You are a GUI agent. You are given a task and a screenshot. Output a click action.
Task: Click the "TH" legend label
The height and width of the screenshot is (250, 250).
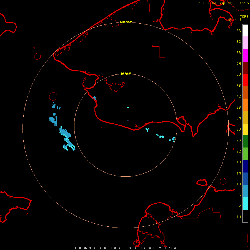(239, 217)
